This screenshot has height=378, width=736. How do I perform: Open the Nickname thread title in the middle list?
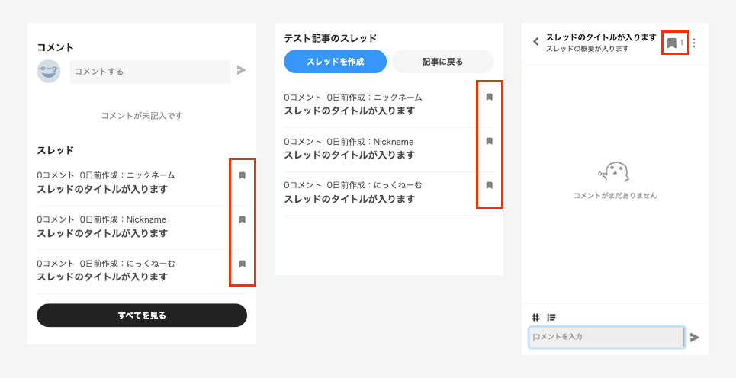point(349,155)
